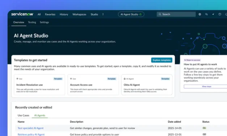Open the Workspaces menu
227x136 pixels.
coord(79,14)
